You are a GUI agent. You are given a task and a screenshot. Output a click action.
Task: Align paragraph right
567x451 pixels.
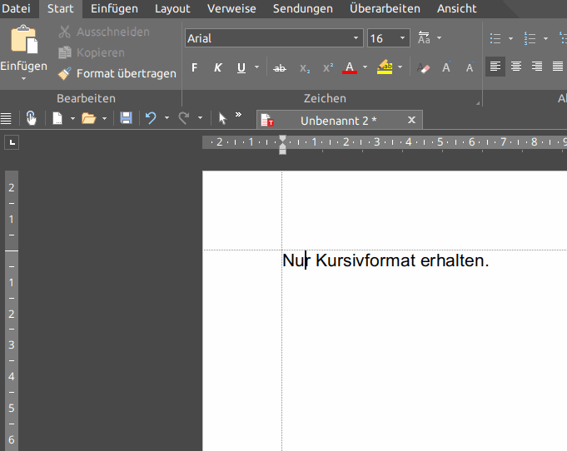click(x=537, y=67)
